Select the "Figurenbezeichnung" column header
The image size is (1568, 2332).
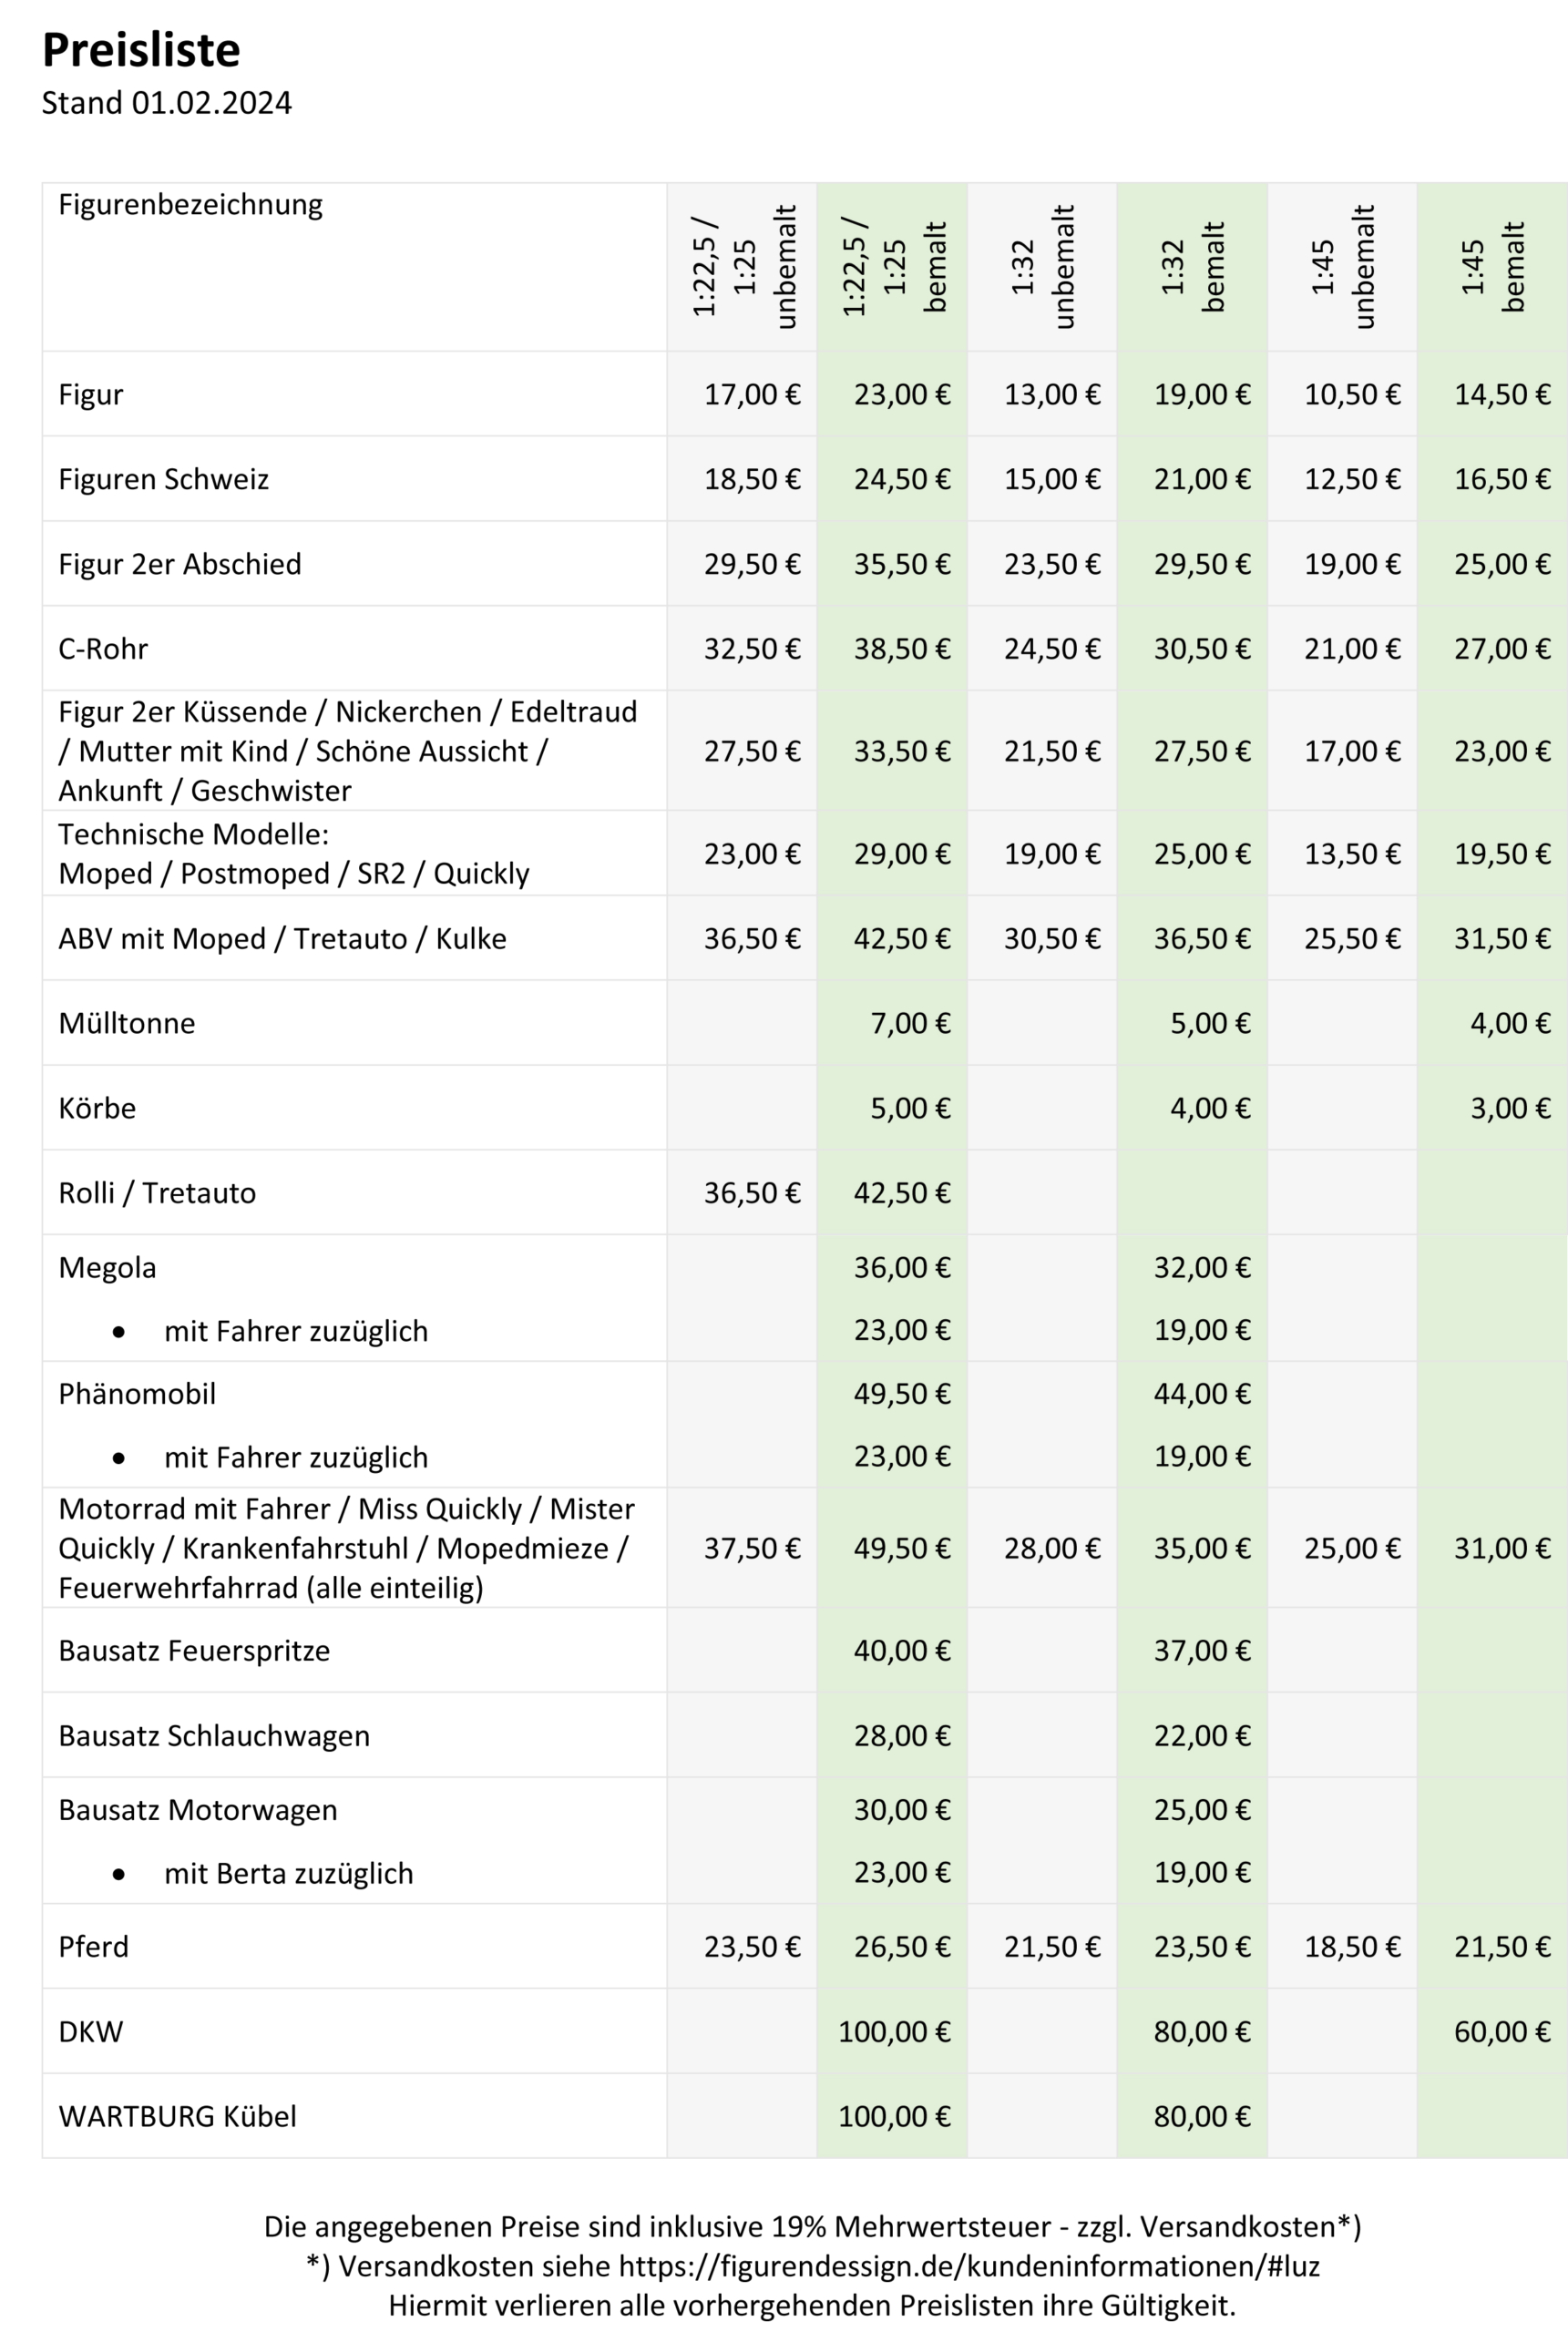coord(190,205)
